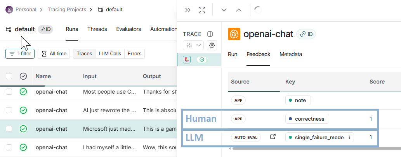Click success status icon on 'Microsoft just mad...' row
Image resolution: width=401 pixels, height=157 pixels.
(23, 129)
